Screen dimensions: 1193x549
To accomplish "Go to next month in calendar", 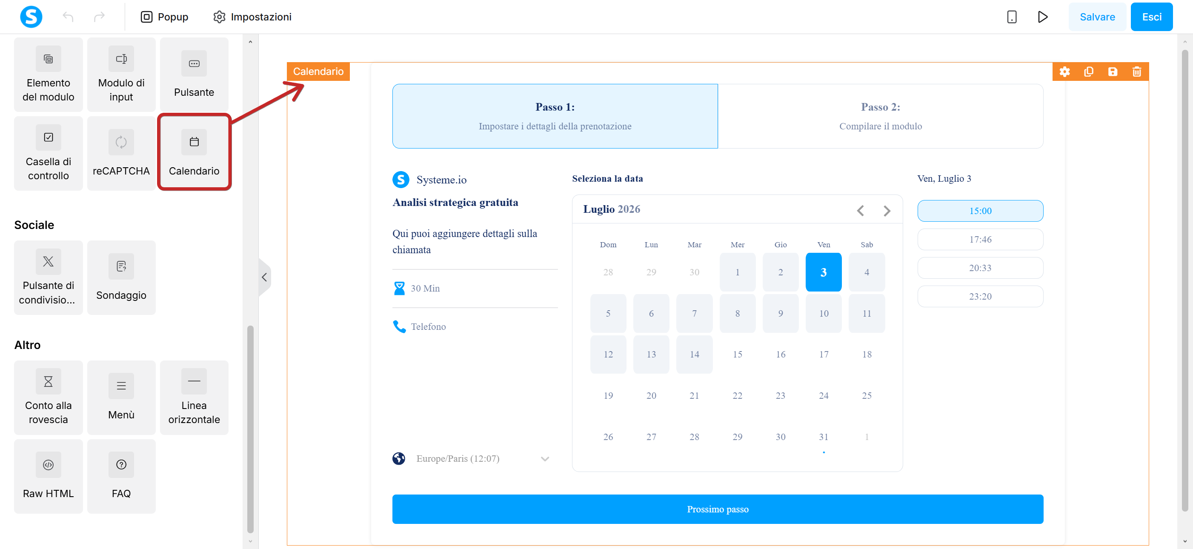I will (x=887, y=211).
